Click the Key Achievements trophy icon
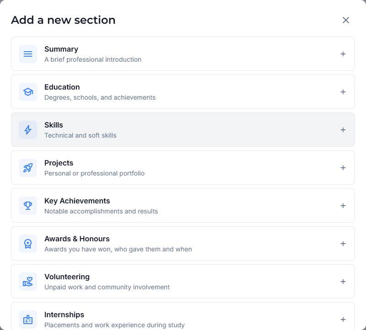This screenshot has width=366, height=330. point(28,206)
